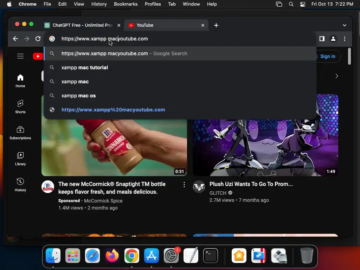Open Finder from the Dock
This screenshot has width=360, height=270.
point(53,256)
